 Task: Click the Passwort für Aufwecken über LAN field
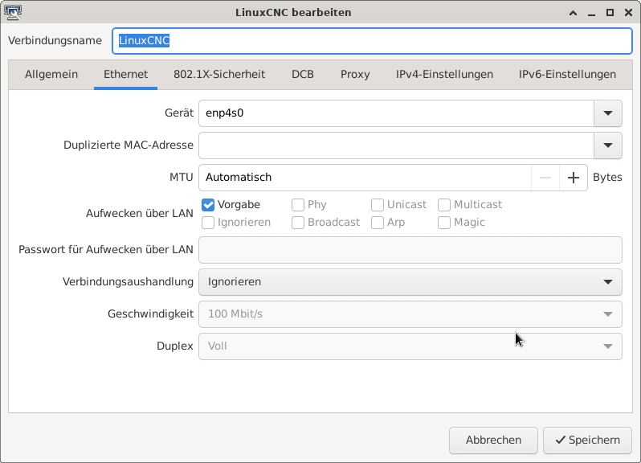coord(410,250)
